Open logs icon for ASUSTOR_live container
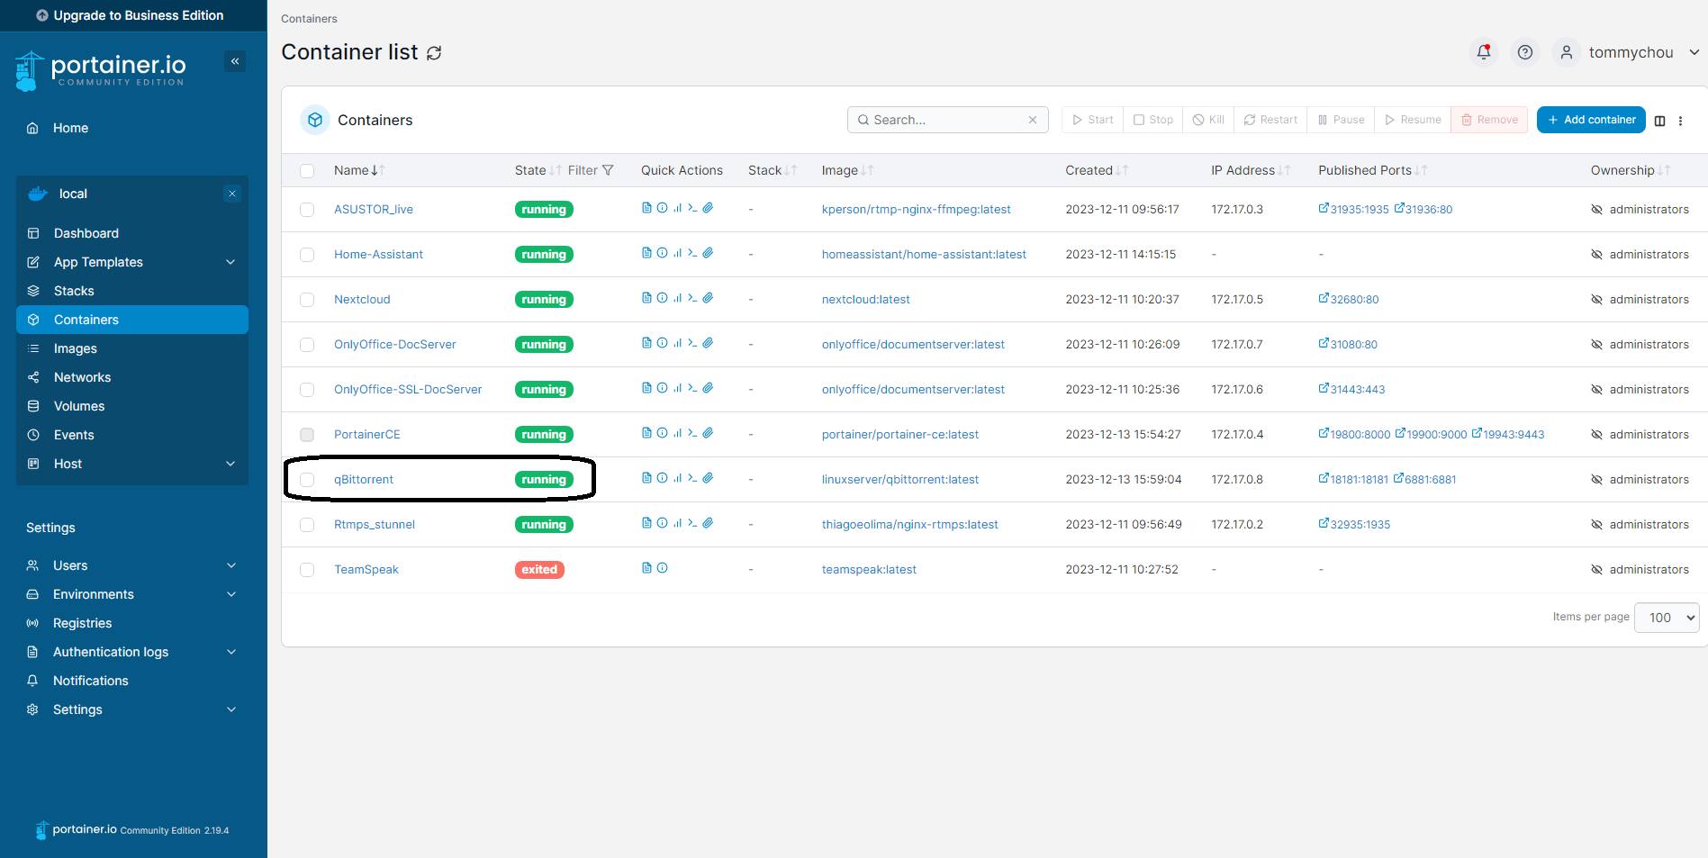Screen dimensions: 1708x858 click(x=646, y=208)
